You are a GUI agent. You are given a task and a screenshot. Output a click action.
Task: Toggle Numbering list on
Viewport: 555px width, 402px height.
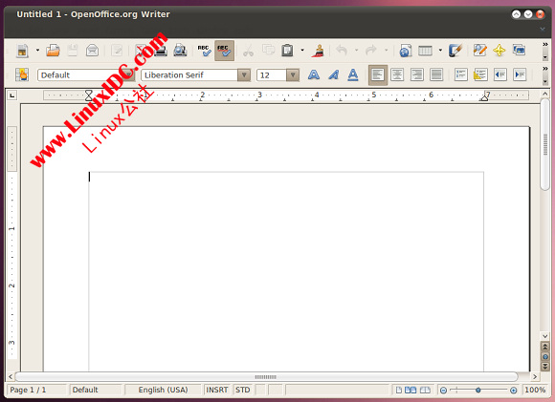pos(461,74)
